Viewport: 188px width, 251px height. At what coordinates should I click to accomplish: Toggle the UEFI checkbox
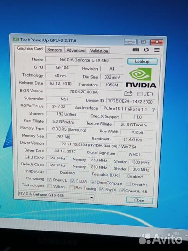(x=139, y=94)
